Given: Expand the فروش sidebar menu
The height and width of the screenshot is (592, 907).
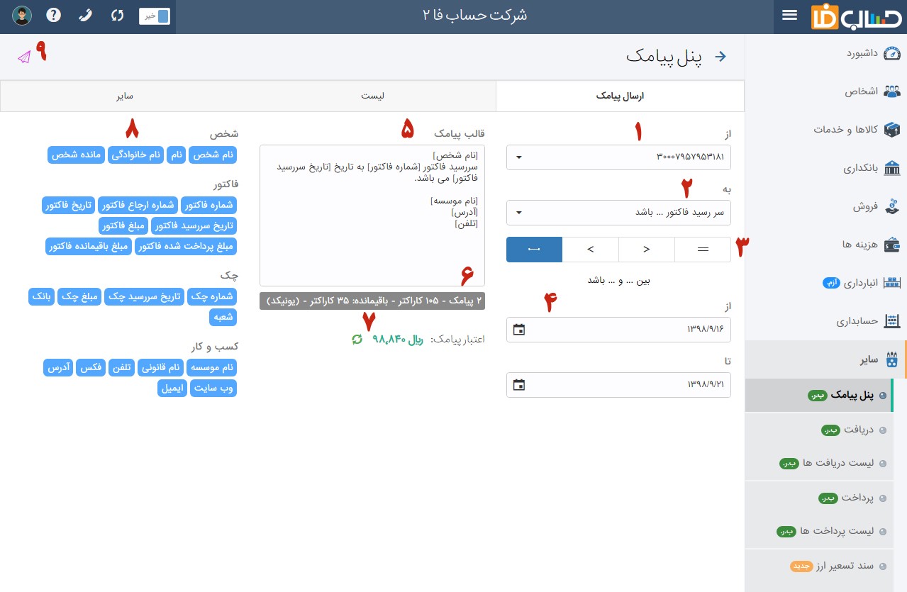Looking at the screenshot, I should click(825, 206).
